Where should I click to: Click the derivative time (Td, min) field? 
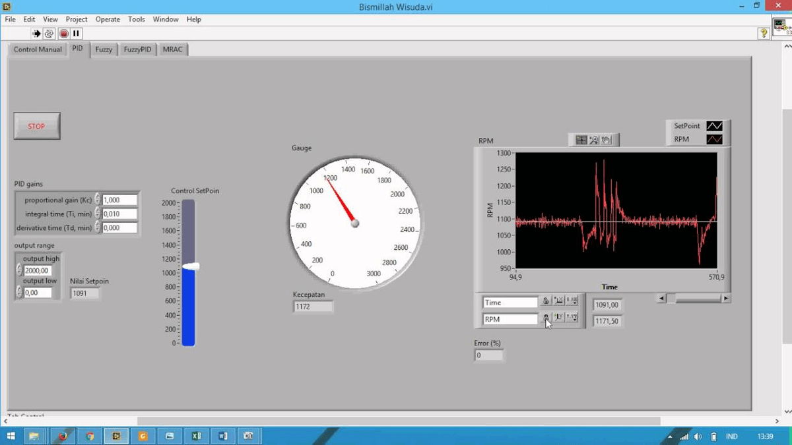120,227
